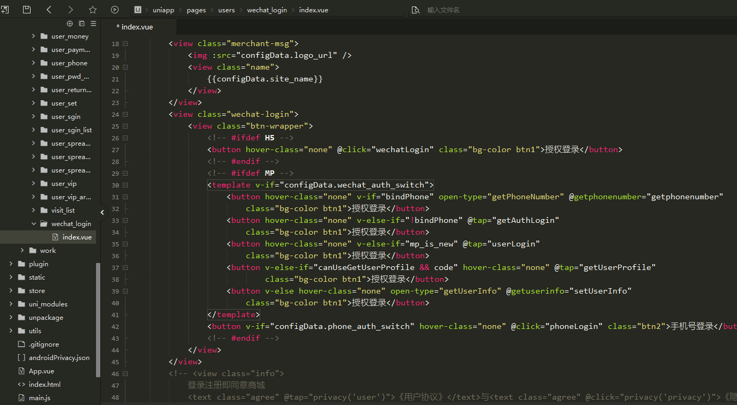Screen dimensions: 737x405
Task: Fold template block at line 30
Action: pos(125,185)
